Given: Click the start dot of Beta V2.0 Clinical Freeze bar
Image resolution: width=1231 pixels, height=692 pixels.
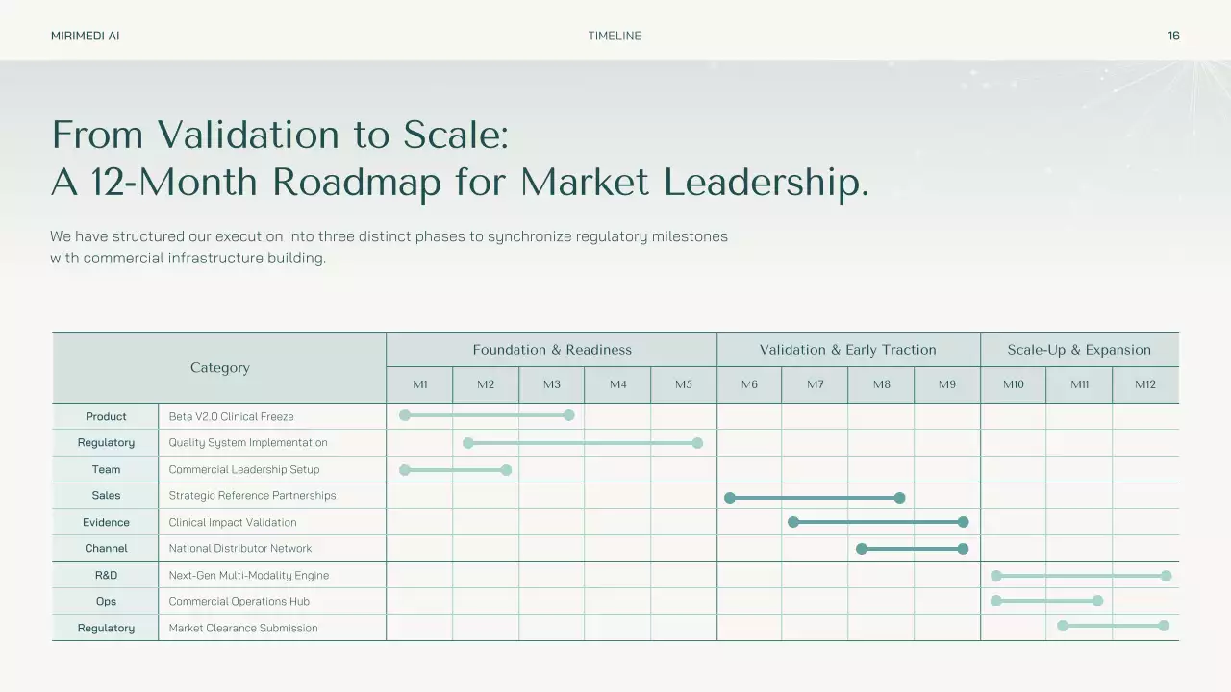Looking at the screenshot, I should pos(405,415).
